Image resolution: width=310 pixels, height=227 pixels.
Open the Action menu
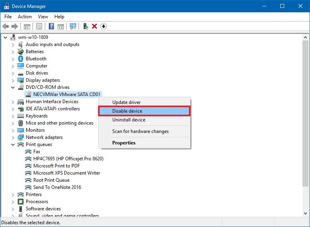pos(25,17)
